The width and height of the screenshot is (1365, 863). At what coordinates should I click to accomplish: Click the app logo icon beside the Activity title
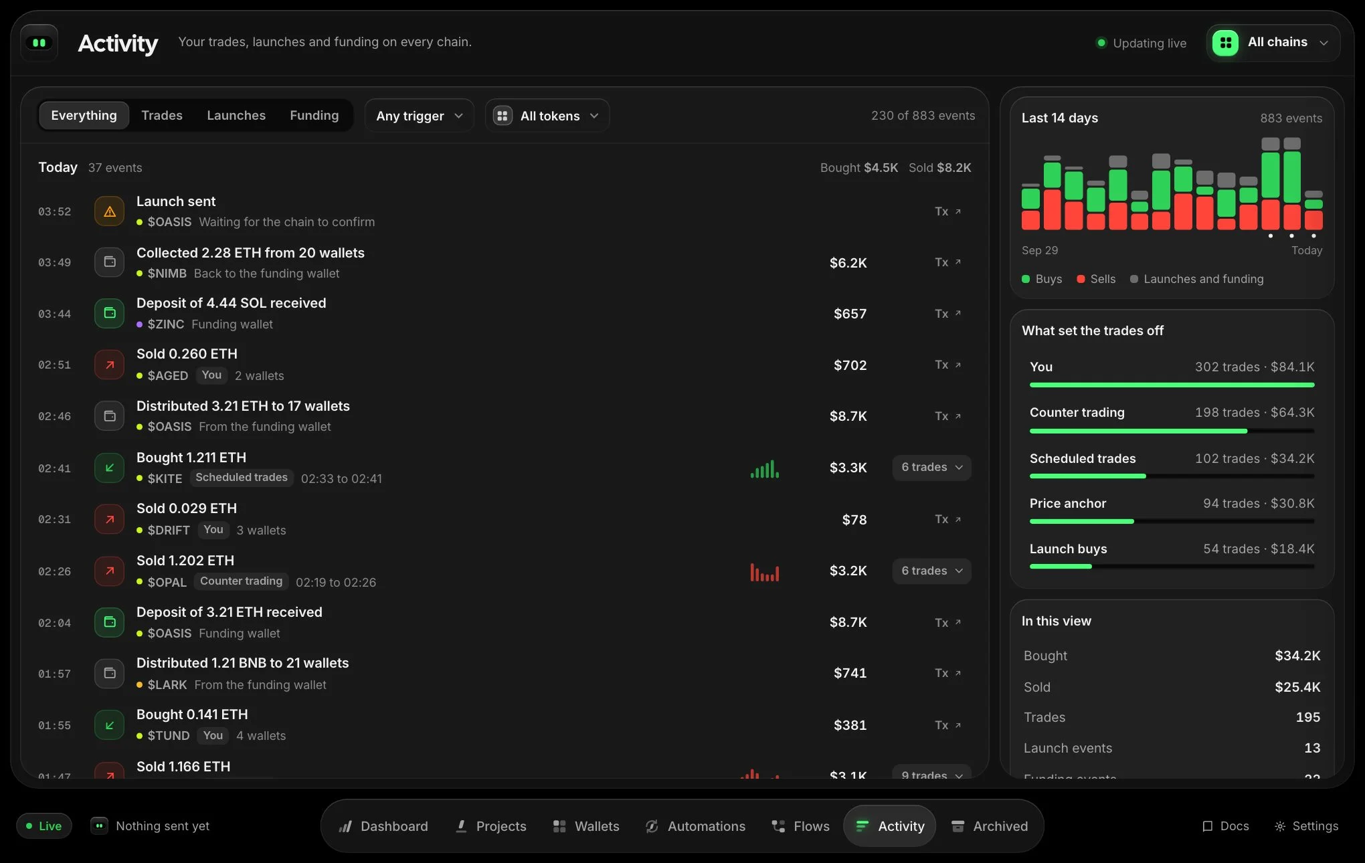(x=39, y=43)
